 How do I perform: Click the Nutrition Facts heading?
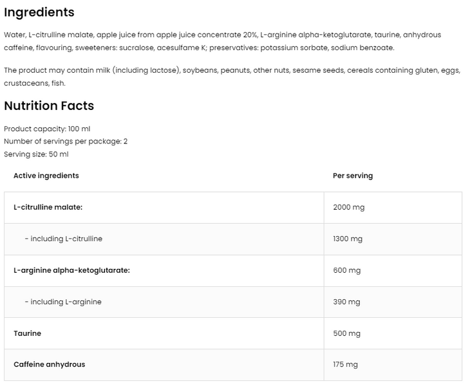(49, 106)
